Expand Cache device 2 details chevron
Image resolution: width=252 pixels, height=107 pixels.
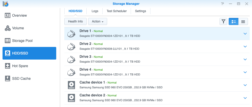tap(245, 98)
